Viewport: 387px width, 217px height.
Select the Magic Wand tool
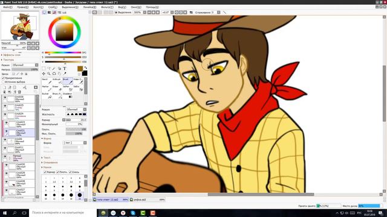54,68
